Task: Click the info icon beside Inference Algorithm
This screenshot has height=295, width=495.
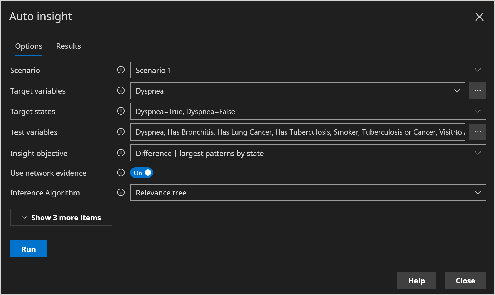Action: 121,193
